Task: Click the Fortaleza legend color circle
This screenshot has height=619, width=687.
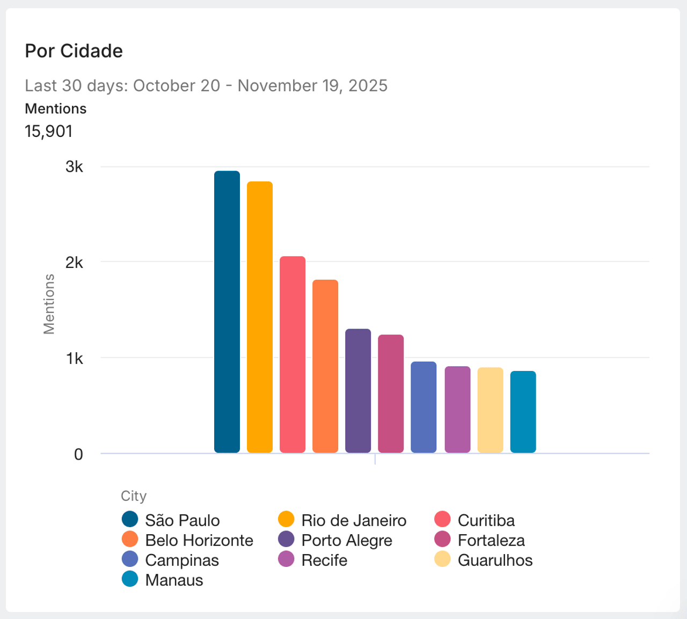Action: click(442, 540)
